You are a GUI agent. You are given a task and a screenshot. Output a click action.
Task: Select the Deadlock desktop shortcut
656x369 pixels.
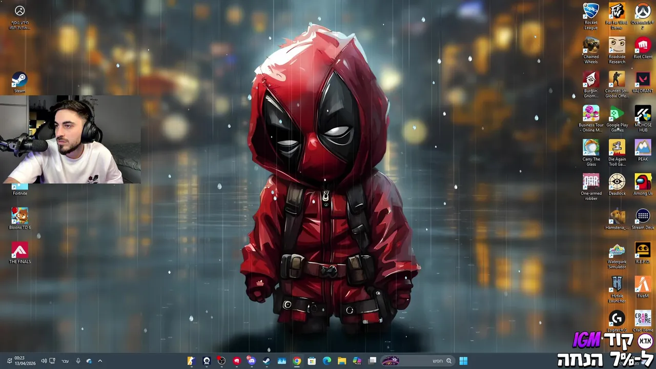(x=617, y=185)
